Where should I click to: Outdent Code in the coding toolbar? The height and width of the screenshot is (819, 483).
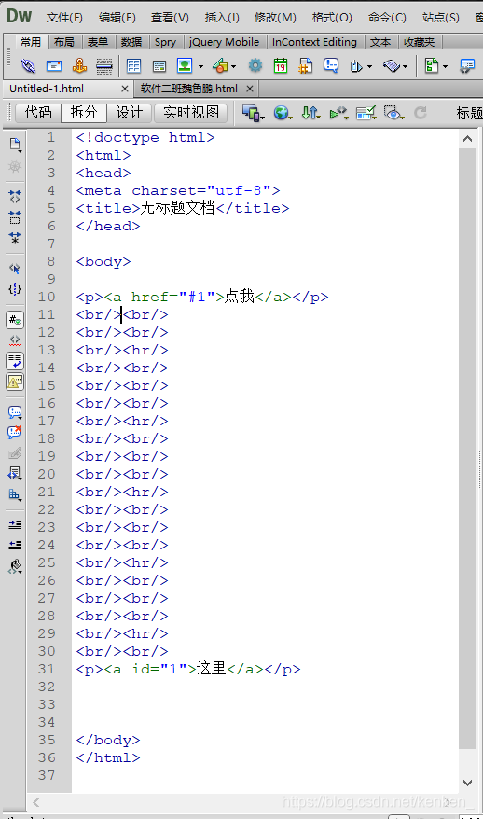point(15,546)
